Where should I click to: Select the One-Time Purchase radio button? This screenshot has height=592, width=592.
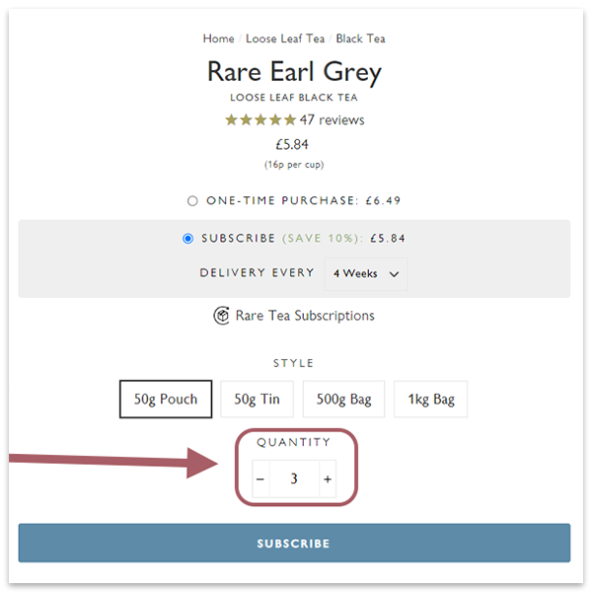pyautogui.click(x=192, y=200)
